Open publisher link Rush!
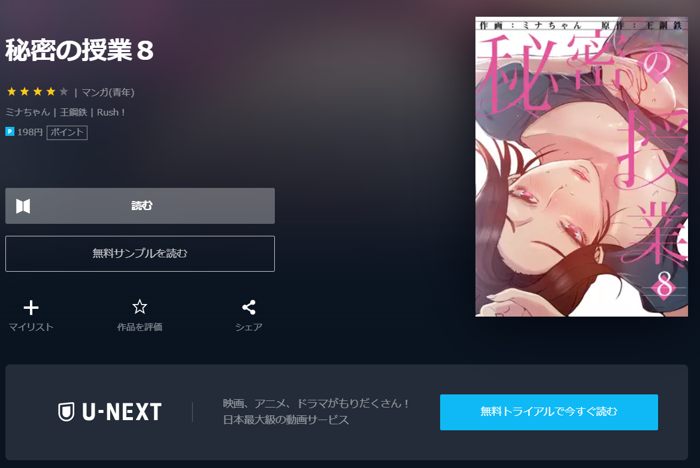Image resolution: width=700 pixels, height=468 pixels. pyautogui.click(x=111, y=112)
